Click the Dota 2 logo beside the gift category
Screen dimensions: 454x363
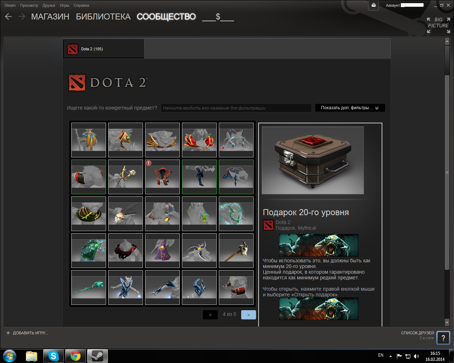click(x=268, y=225)
